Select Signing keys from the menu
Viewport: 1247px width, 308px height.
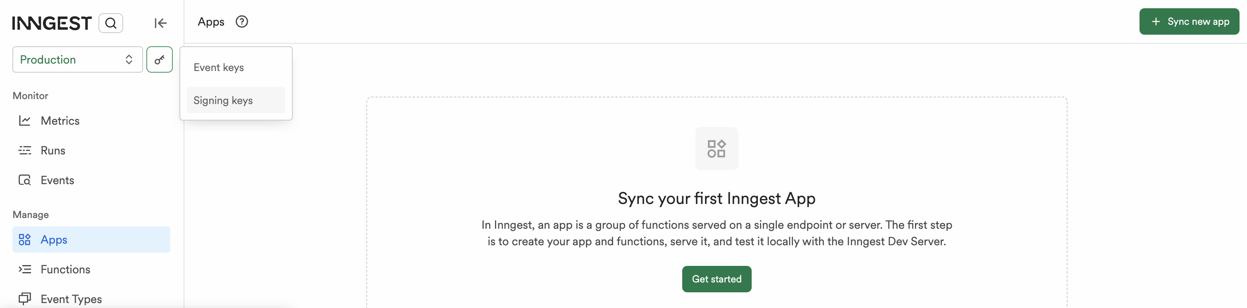223,101
